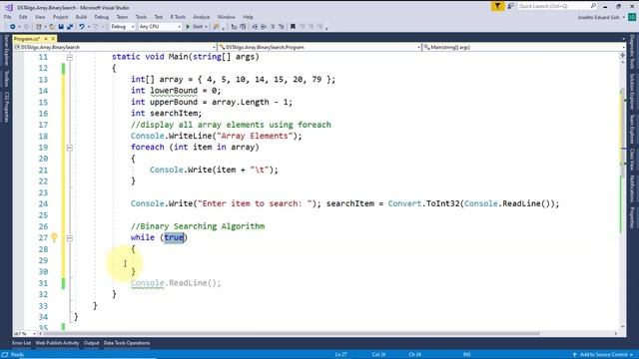Open the Help menu
This screenshot has height=359, width=639.
click(x=248, y=17)
